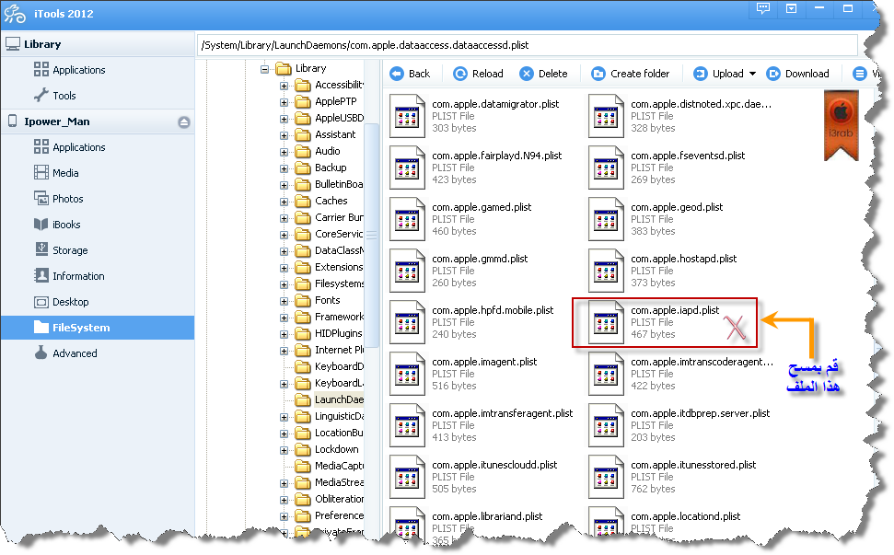Select file name com.apple.itunescloudd.plist

click(494, 465)
